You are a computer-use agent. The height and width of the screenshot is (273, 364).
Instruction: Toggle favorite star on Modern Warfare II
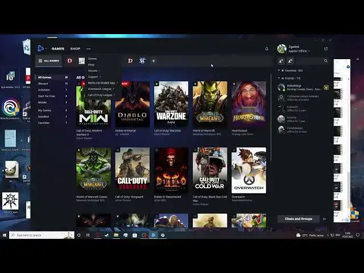click(79, 84)
